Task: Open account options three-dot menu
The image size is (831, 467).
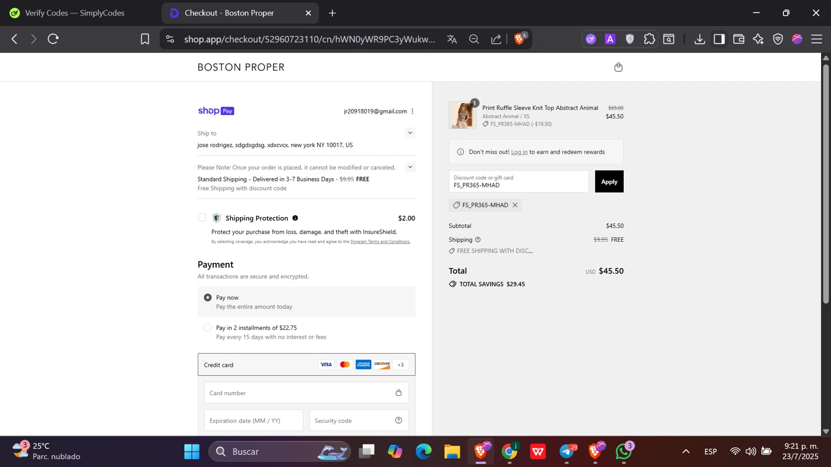Action: coord(412,111)
